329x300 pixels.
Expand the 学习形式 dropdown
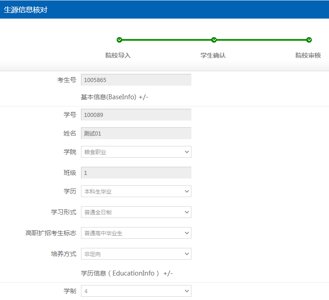[x=136, y=212]
